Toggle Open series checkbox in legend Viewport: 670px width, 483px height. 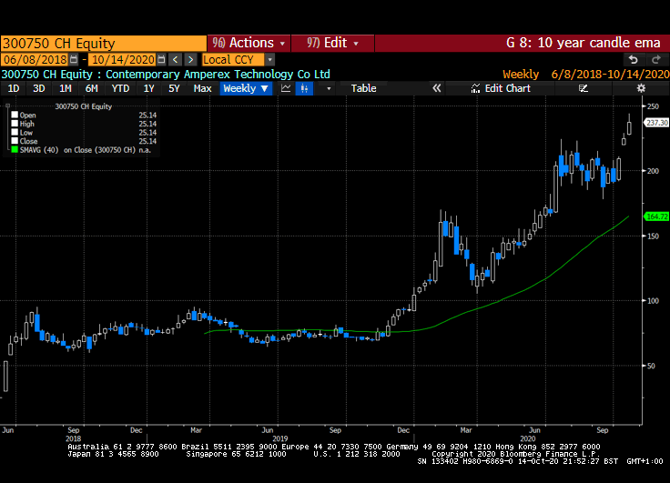15,115
